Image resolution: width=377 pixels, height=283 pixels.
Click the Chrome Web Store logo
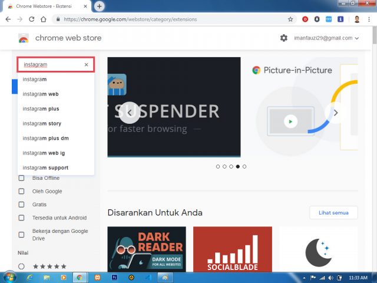[x=24, y=38]
